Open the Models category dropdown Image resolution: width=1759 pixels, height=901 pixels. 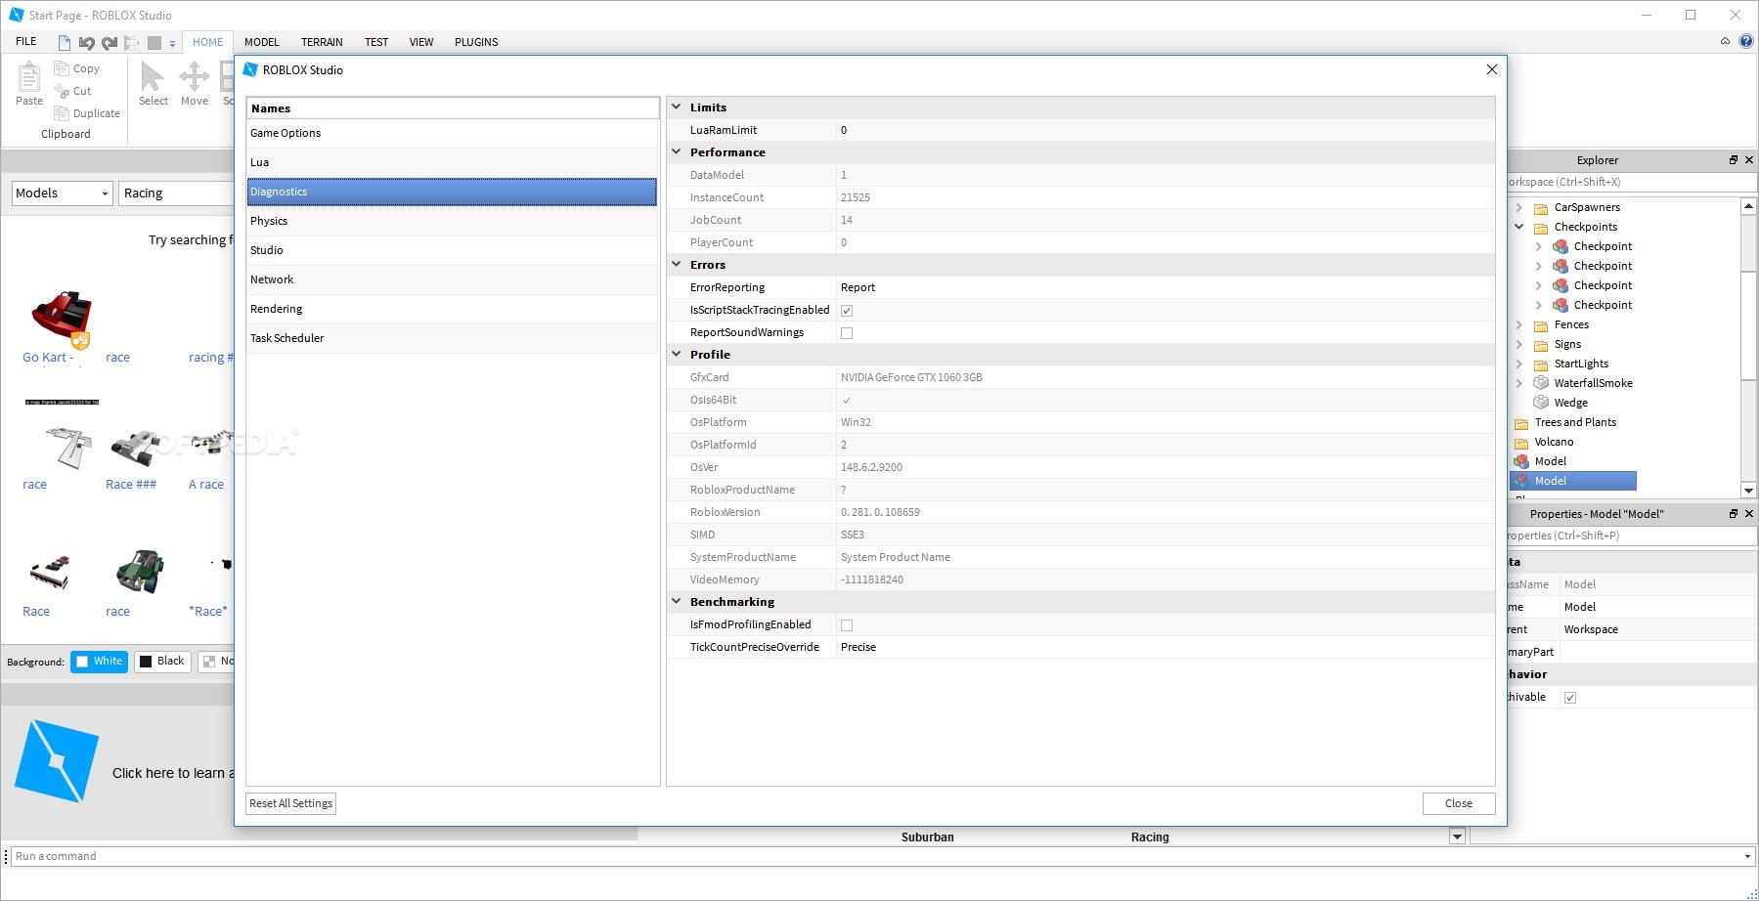coord(63,193)
